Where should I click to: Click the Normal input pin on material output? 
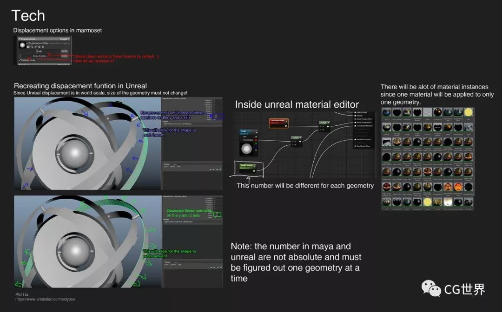(355, 116)
